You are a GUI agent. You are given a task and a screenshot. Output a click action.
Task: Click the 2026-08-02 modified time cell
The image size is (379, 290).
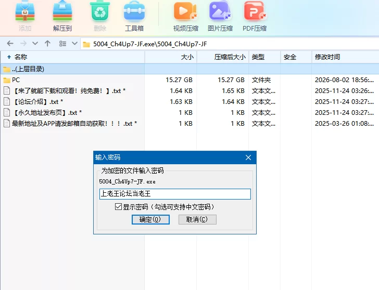point(344,80)
